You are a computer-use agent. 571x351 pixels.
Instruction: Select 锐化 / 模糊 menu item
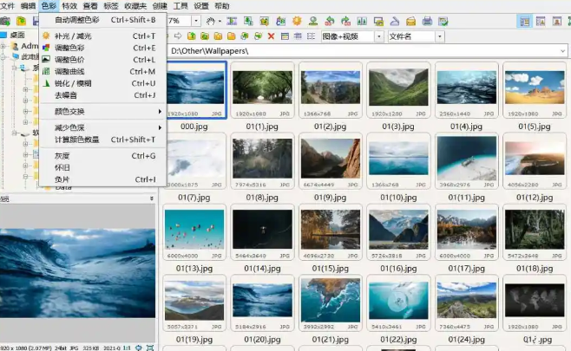pyautogui.click(x=102, y=83)
